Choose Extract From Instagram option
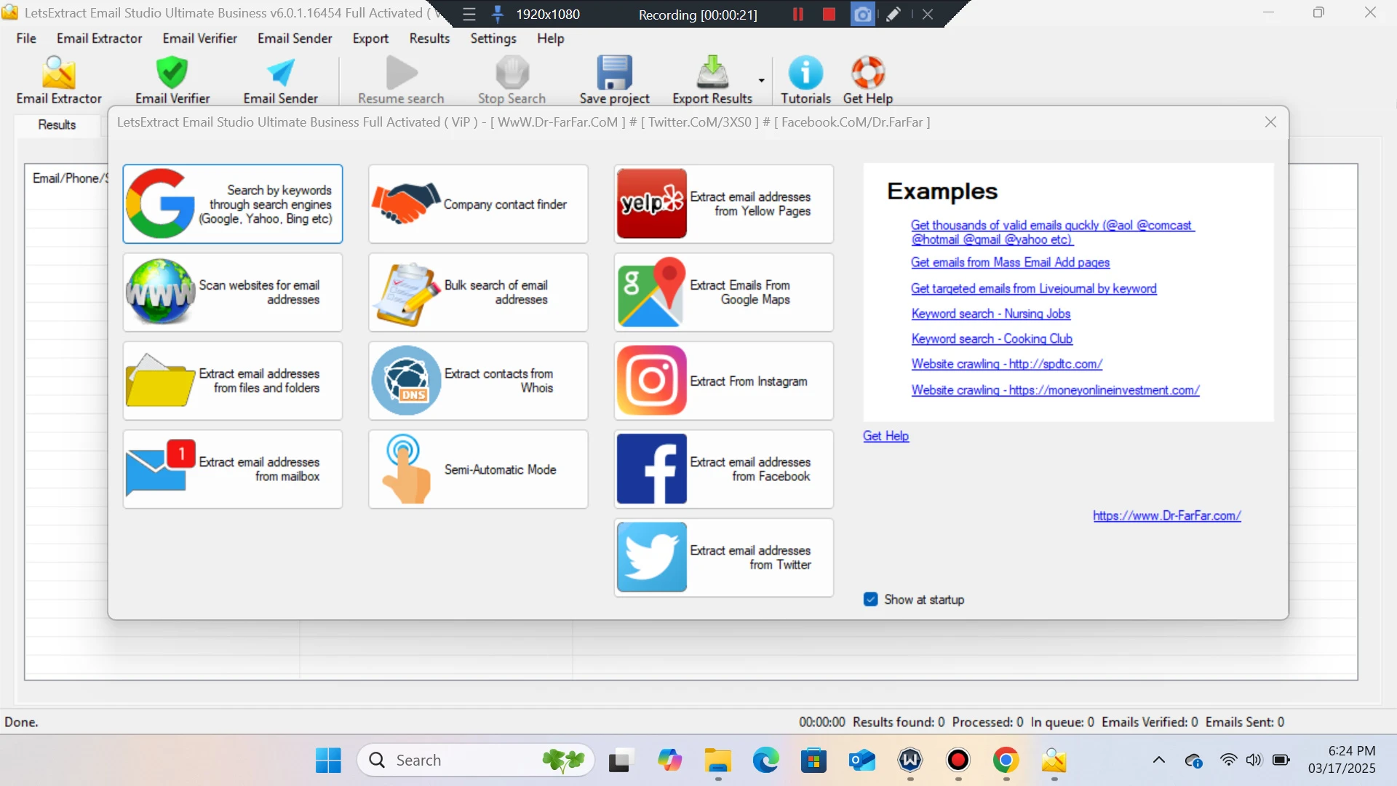 point(723,381)
